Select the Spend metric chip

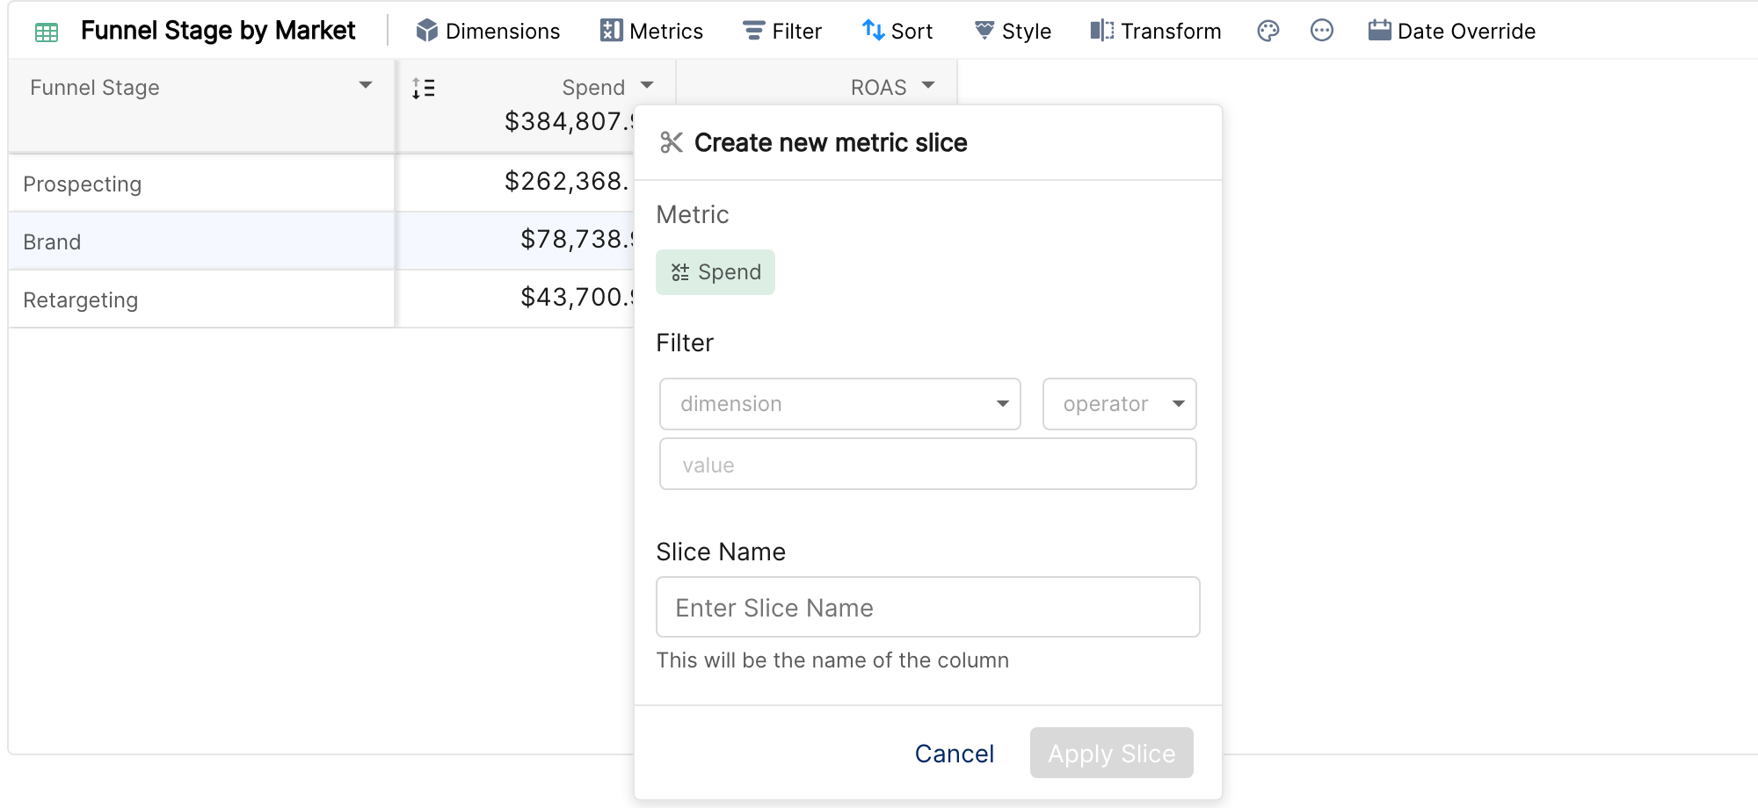coord(716,272)
